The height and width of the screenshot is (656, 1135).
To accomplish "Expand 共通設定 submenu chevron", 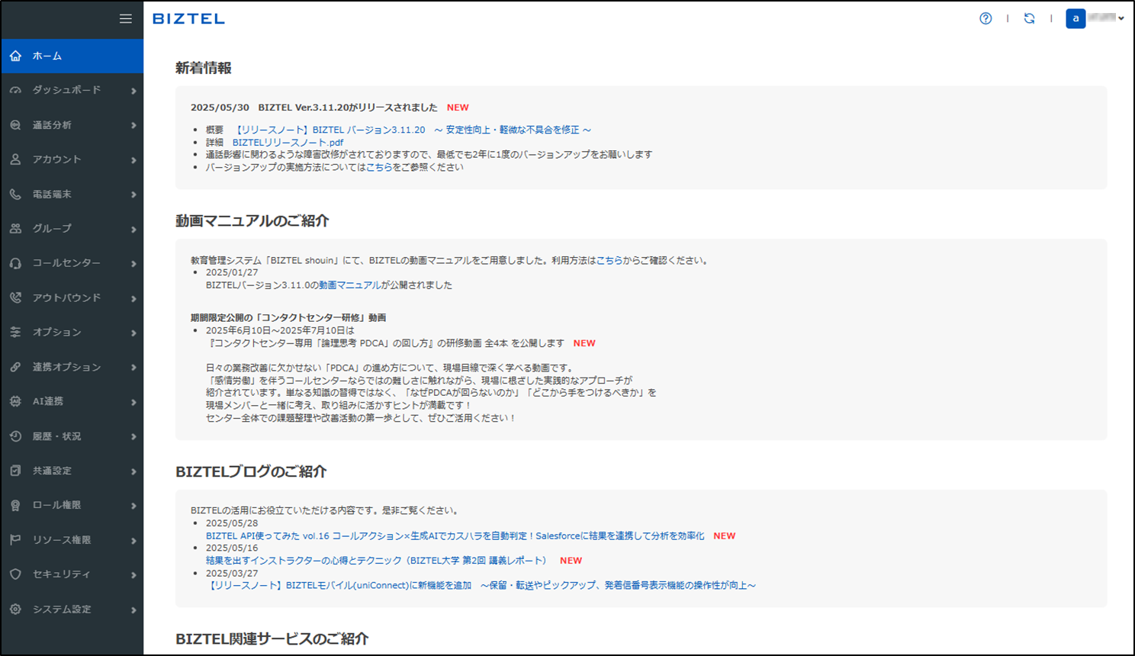I will (x=133, y=471).
